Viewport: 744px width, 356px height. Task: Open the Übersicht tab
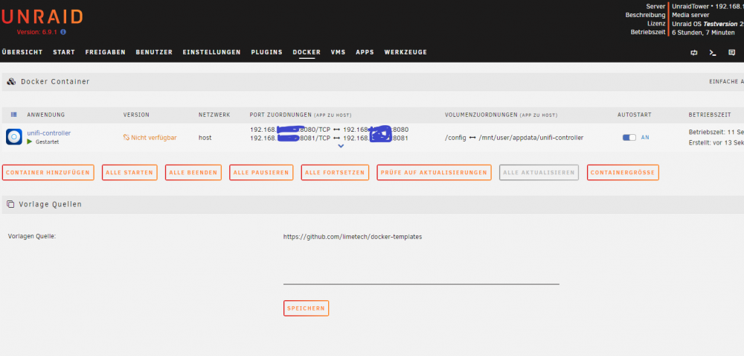click(22, 52)
